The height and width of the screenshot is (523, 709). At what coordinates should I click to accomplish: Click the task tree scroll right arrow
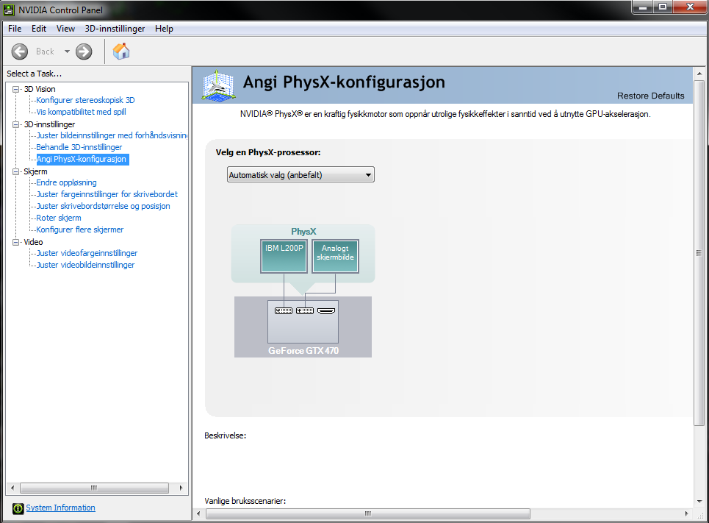tap(181, 488)
